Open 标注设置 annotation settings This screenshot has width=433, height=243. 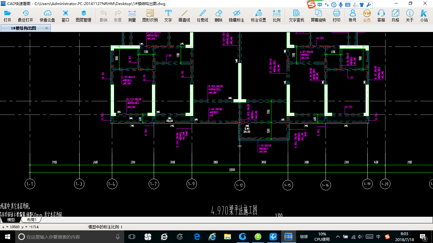click(258, 16)
